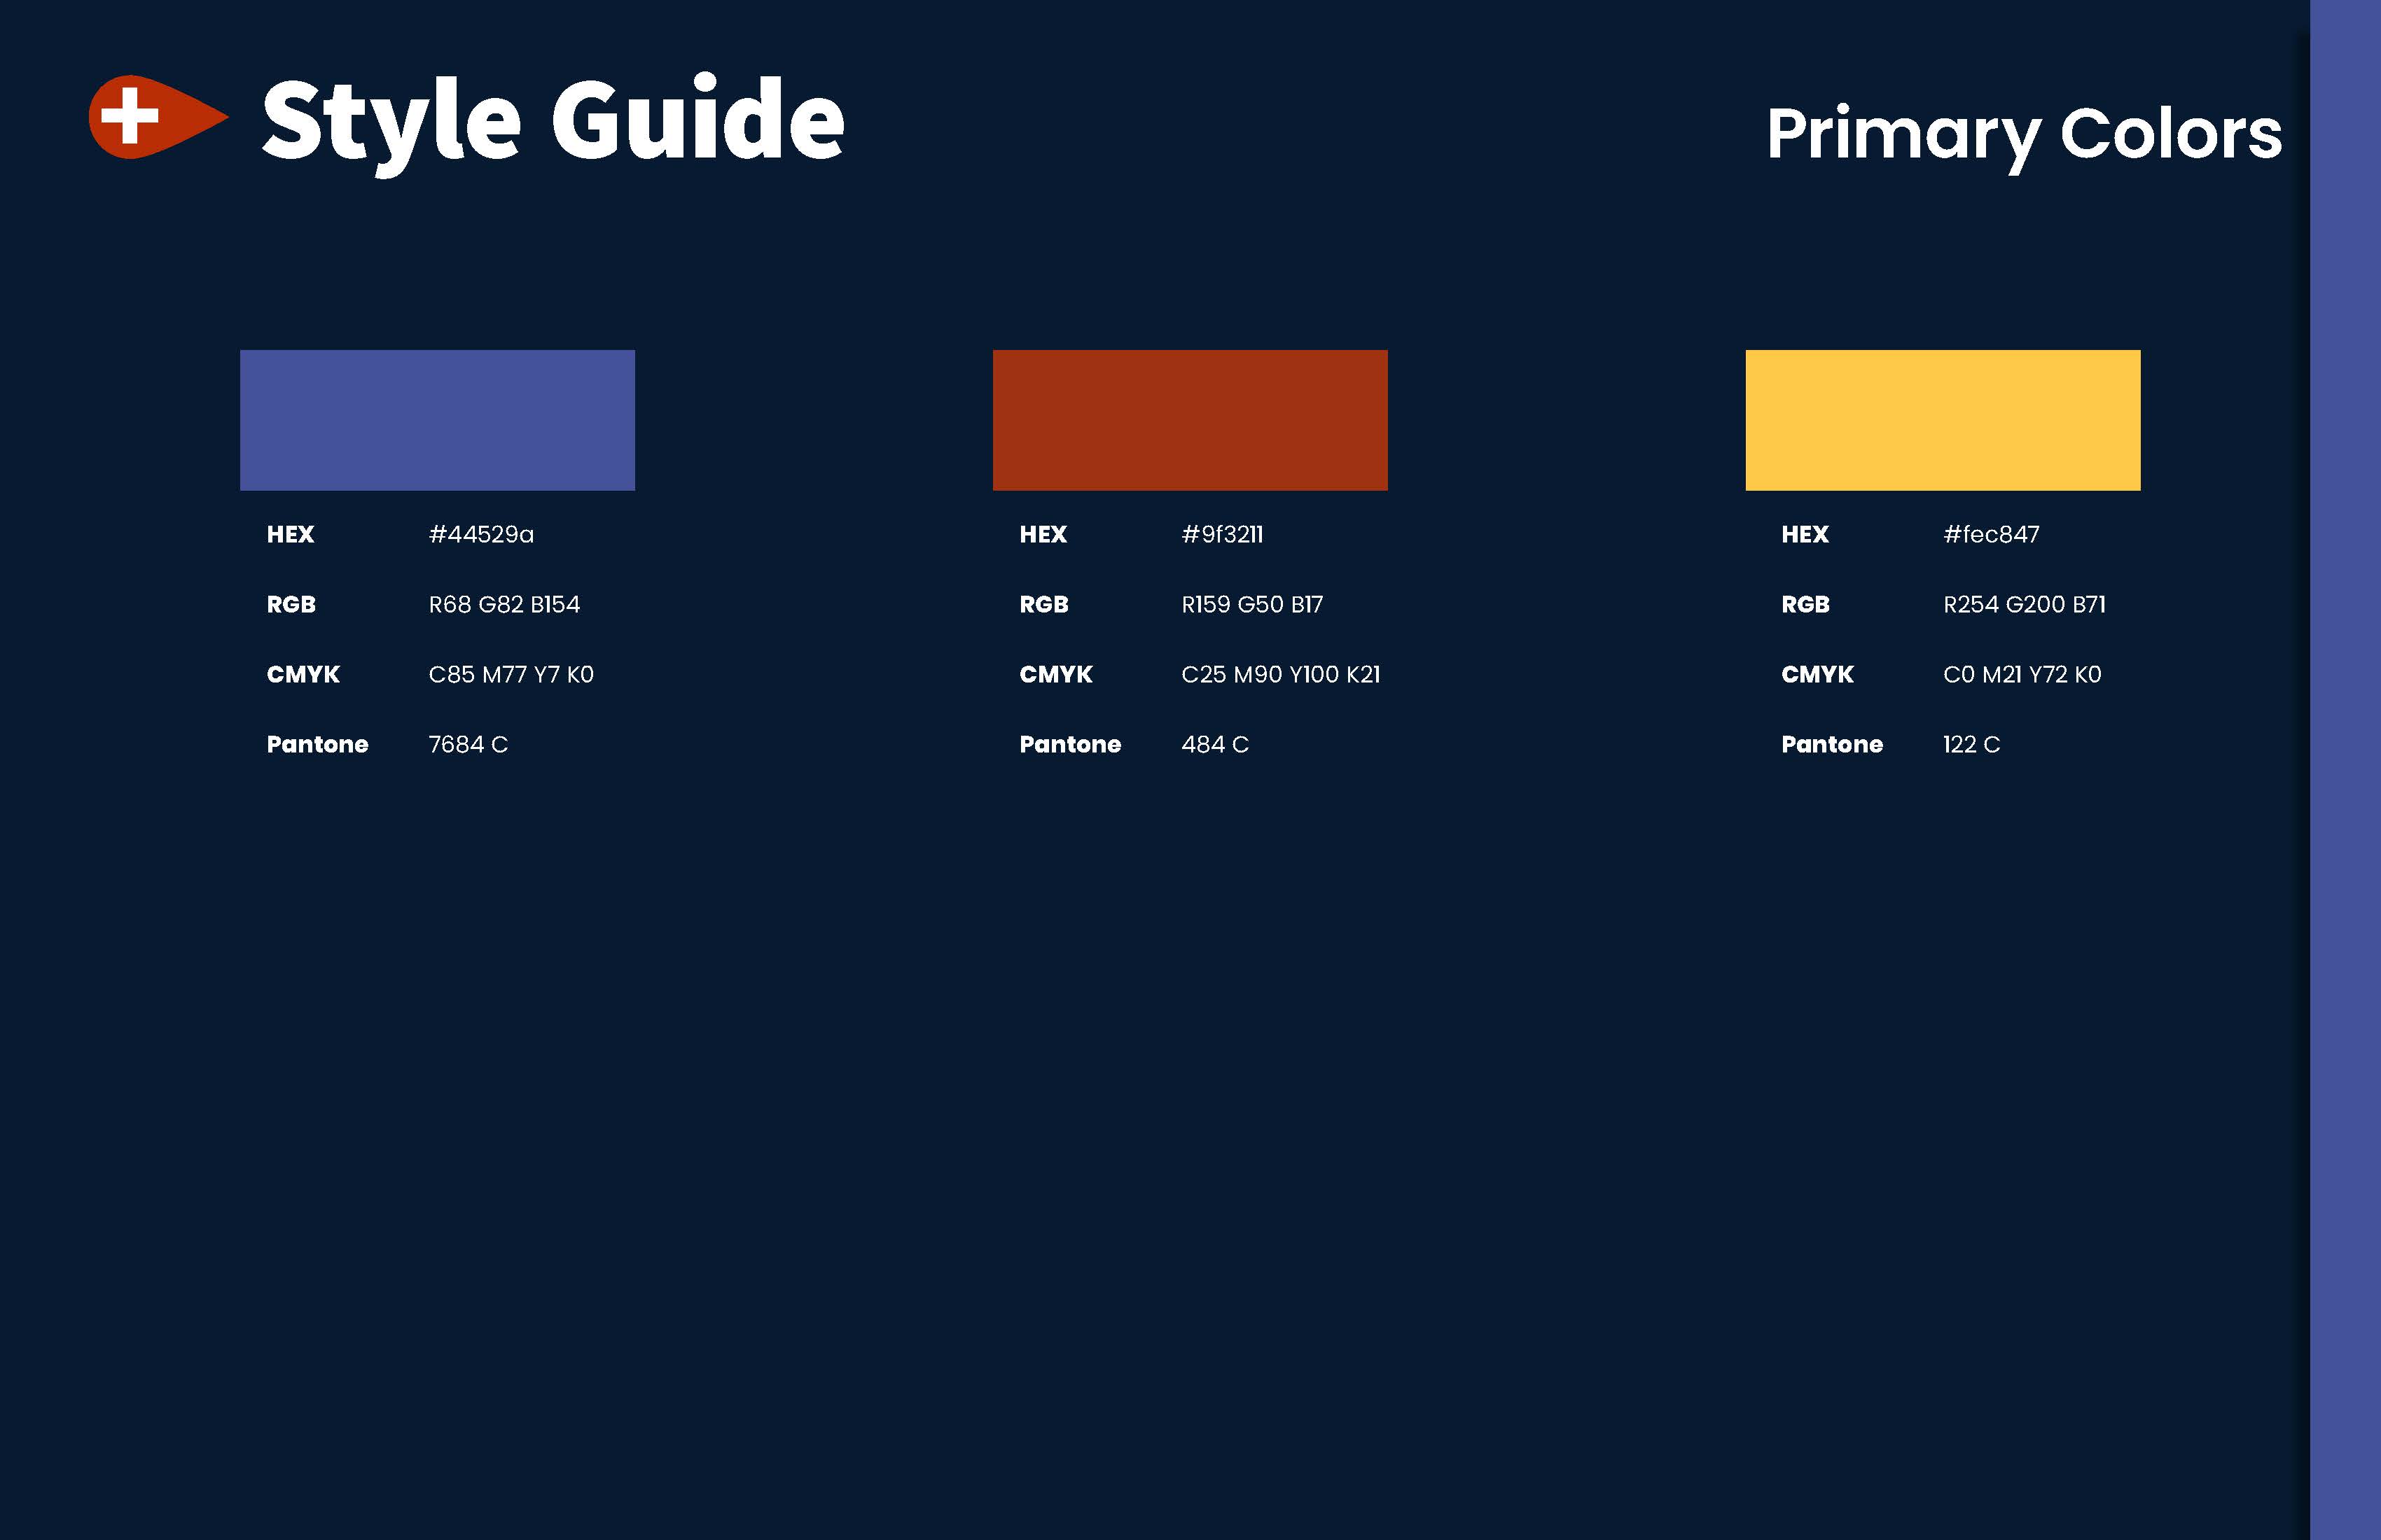Select the blue #44529a color swatch

(437, 420)
